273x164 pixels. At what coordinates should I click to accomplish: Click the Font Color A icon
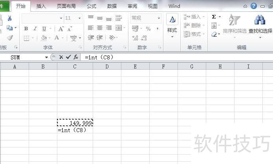click(57, 38)
